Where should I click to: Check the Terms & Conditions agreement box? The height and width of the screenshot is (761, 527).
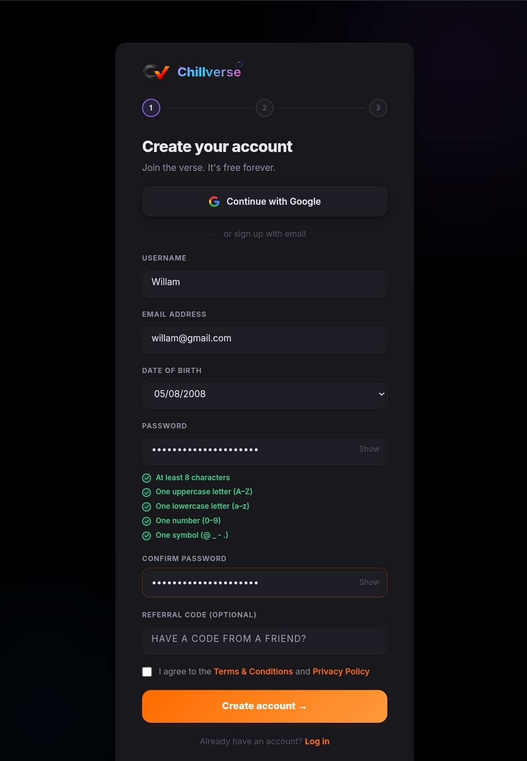coord(147,672)
